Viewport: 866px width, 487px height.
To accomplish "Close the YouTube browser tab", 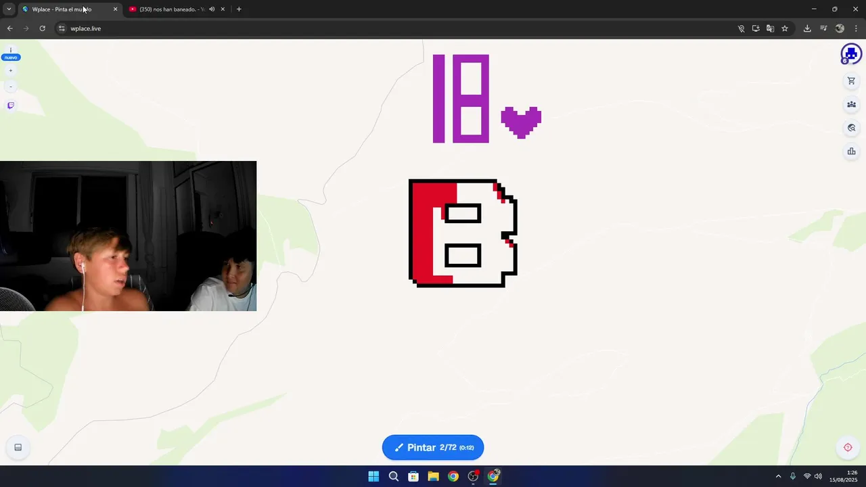I will (x=223, y=9).
